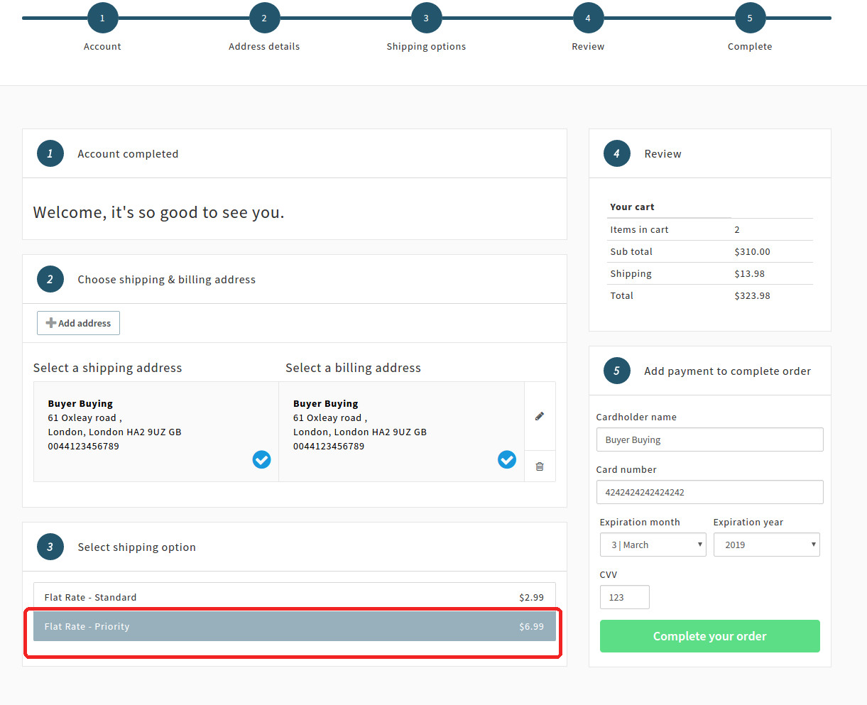Image resolution: width=867 pixels, height=705 pixels.
Task: Go to step 3 Shipping options
Action: click(426, 18)
